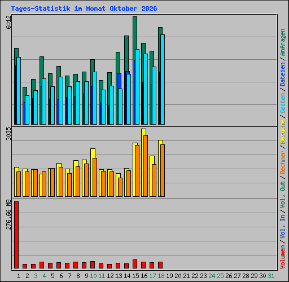Click day label 28 on the x-axis
The width and height of the screenshot is (289, 282).
coord(246,276)
